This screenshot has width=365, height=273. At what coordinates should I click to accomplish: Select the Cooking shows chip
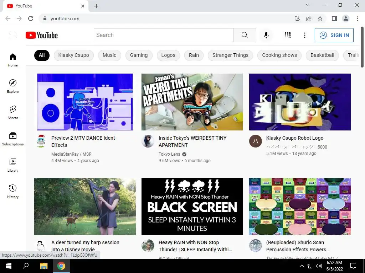[x=279, y=55]
